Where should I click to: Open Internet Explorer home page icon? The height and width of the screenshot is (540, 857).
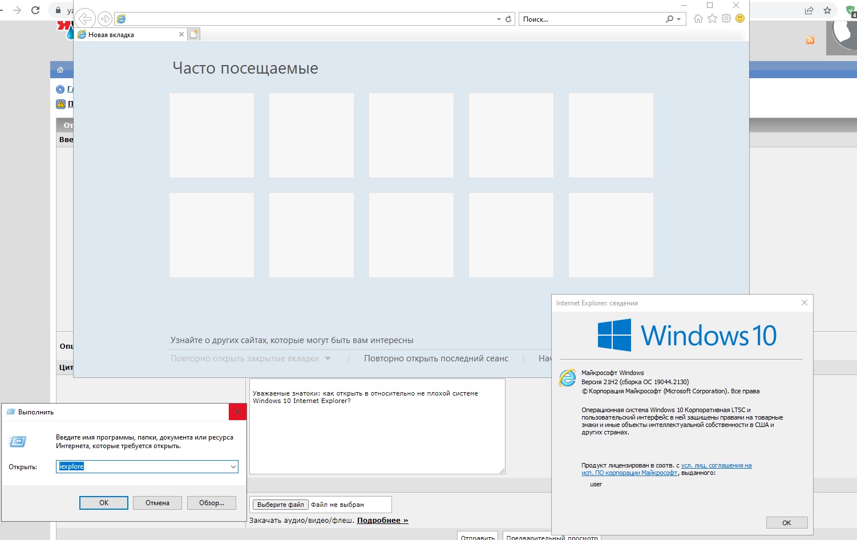[x=698, y=19]
